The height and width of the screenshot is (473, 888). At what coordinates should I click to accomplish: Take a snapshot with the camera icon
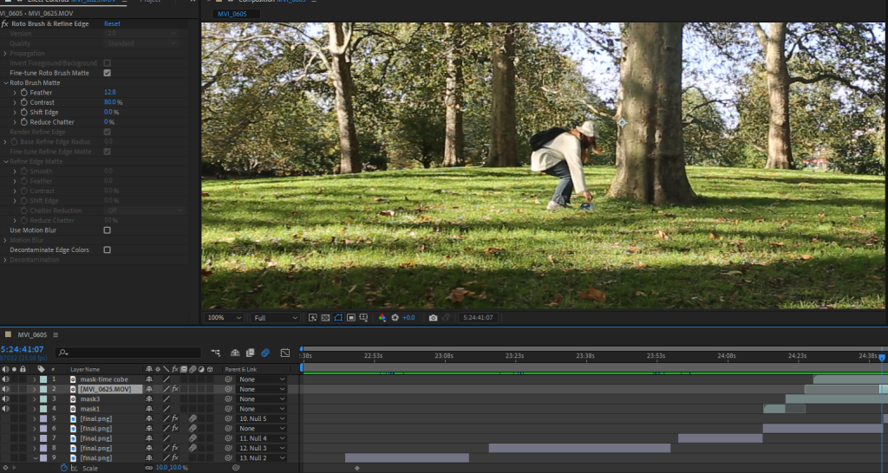[x=434, y=318]
